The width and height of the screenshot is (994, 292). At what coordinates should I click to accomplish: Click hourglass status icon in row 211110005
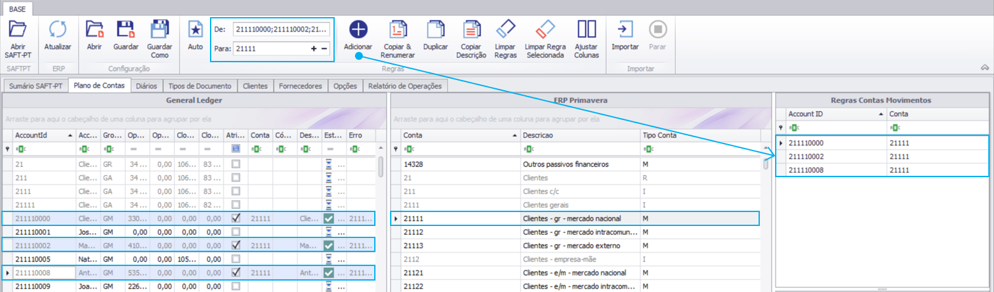pos(329,258)
